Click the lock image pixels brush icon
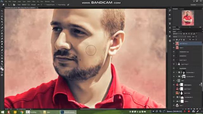The height and width of the screenshot is (114, 203). coord(179,40)
